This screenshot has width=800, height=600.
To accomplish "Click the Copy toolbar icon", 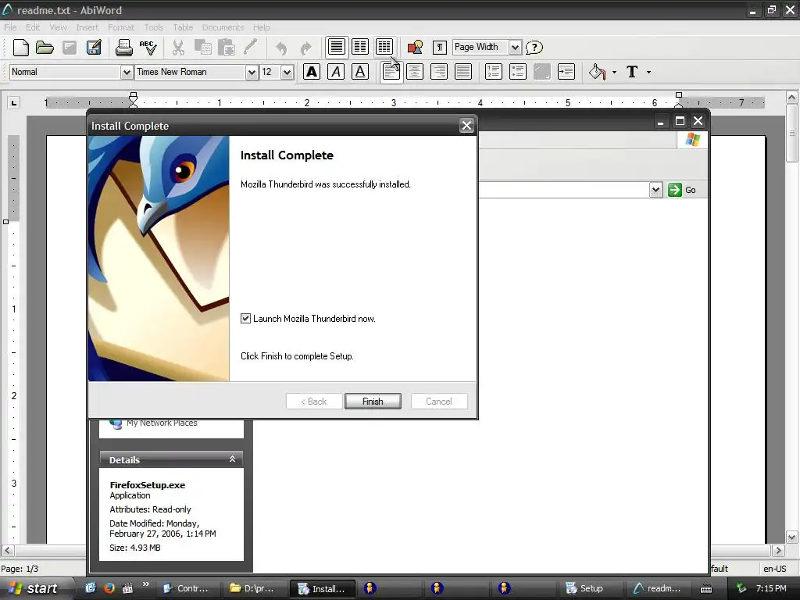I will 203,48.
